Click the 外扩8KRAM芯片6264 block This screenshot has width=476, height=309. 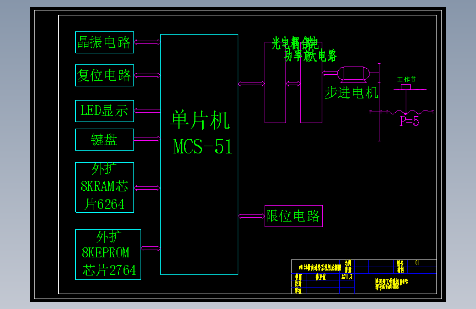pyautogui.click(x=104, y=187)
